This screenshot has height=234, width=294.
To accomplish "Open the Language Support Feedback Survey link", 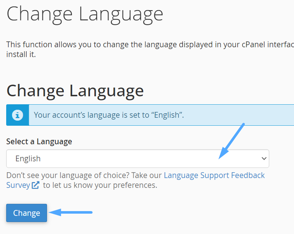I will coord(214,175).
